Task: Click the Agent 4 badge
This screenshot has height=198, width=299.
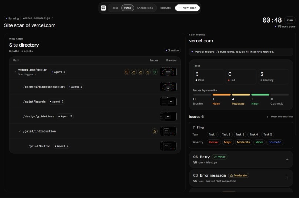Action: click(62, 146)
